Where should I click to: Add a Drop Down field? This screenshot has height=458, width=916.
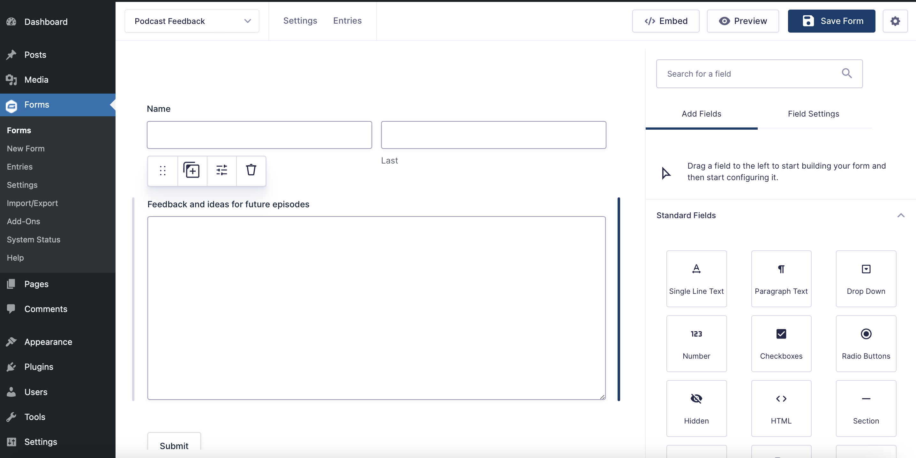866,279
